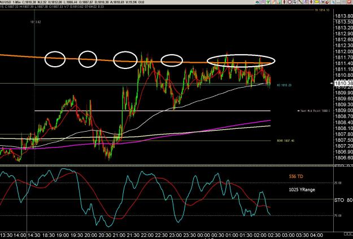The image size is (353, 239).
Task: Click the pink-purple chart toolbar icon
Action: click(263, 2)
